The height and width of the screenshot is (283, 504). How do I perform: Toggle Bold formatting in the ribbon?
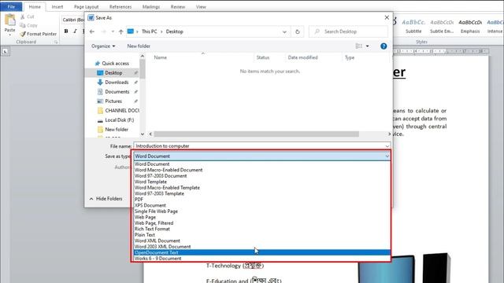66,31
